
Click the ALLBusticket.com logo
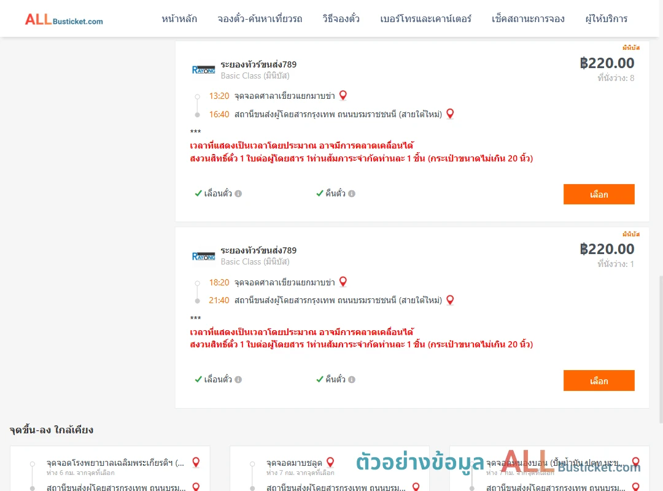tap(64, 20)
